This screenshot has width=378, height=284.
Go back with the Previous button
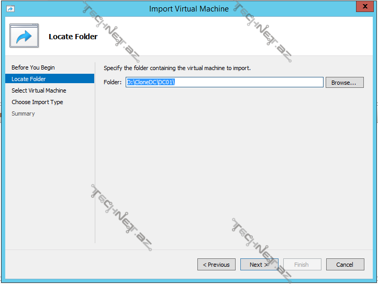pyautogui.click(x=216, y=265)
